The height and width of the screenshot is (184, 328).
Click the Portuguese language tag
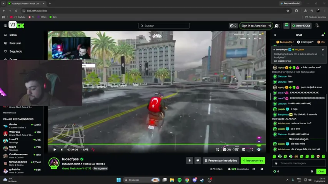tap(100, 169)
